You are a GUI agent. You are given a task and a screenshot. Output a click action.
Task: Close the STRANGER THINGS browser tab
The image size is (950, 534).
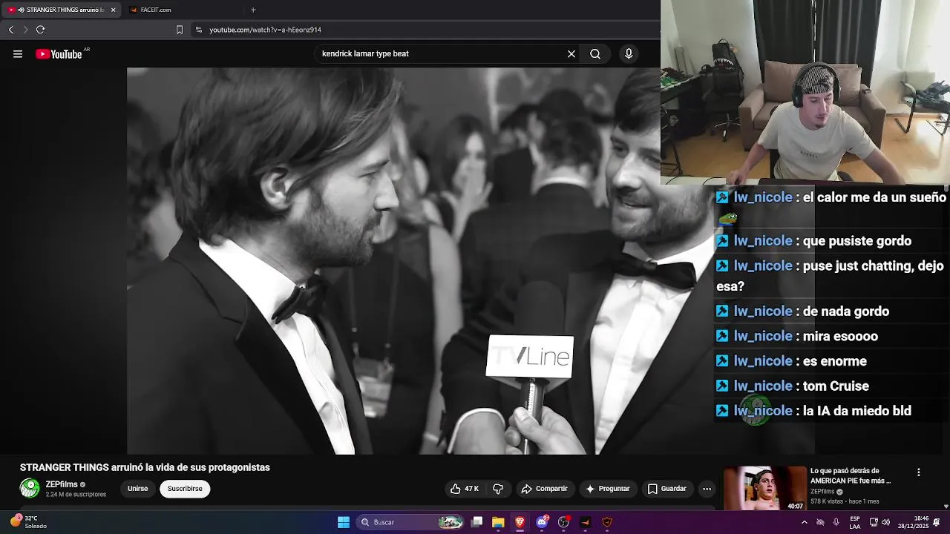coord(113,10)
